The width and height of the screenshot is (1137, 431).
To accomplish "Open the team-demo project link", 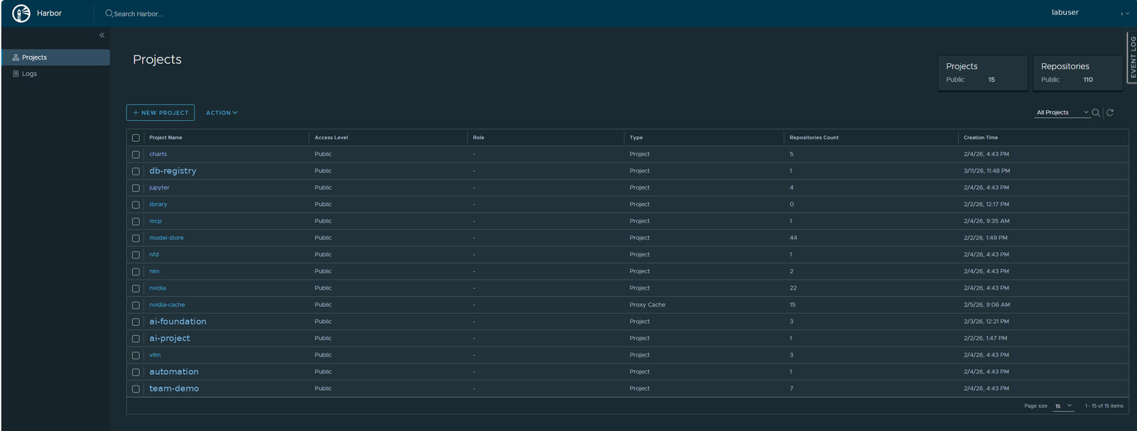I will (174, 388).
